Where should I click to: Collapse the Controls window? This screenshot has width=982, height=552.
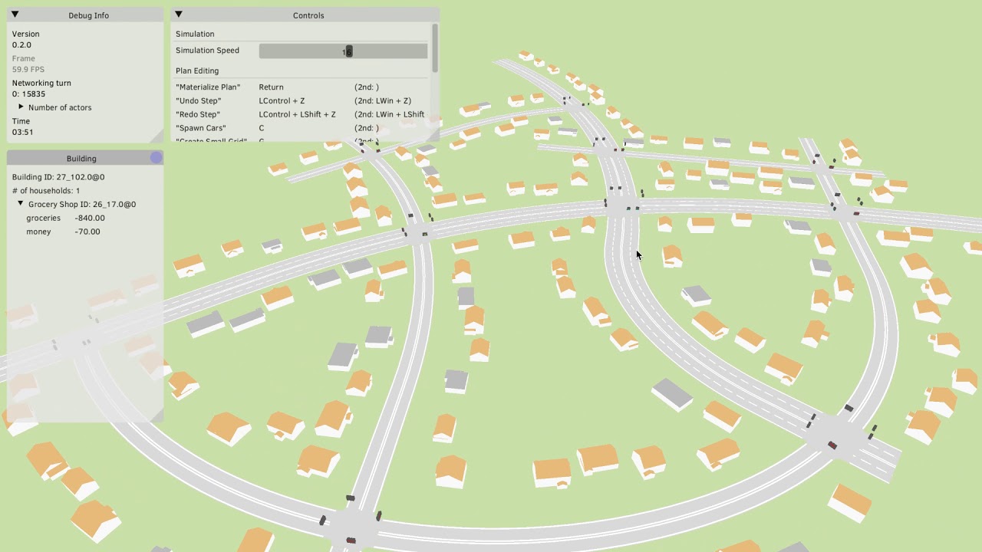pyautogui.click(x=179, y=15)
